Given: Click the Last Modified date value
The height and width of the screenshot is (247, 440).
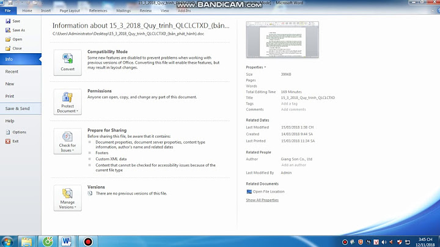Looking at the screenshot, I should pos(297,127).
